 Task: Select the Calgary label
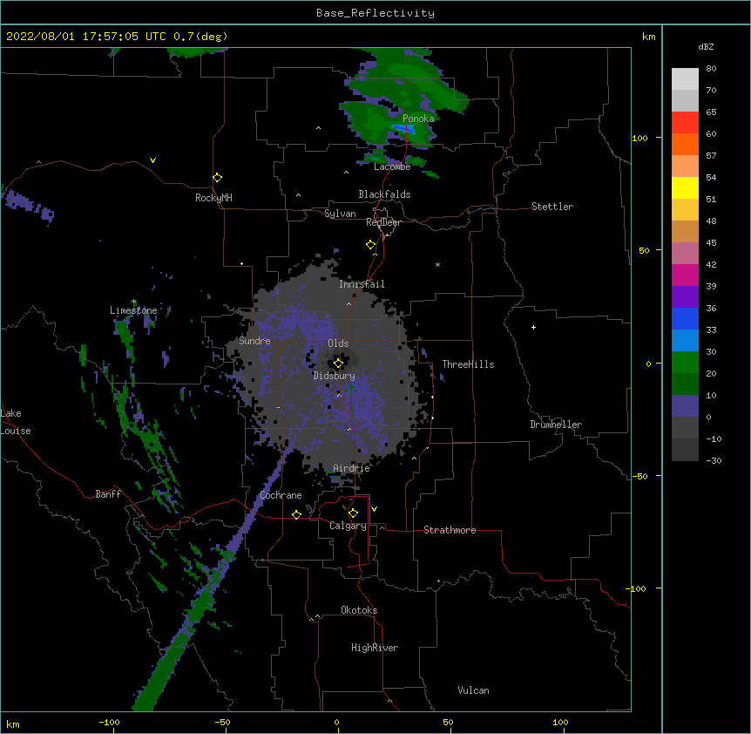tap(348, 526)
